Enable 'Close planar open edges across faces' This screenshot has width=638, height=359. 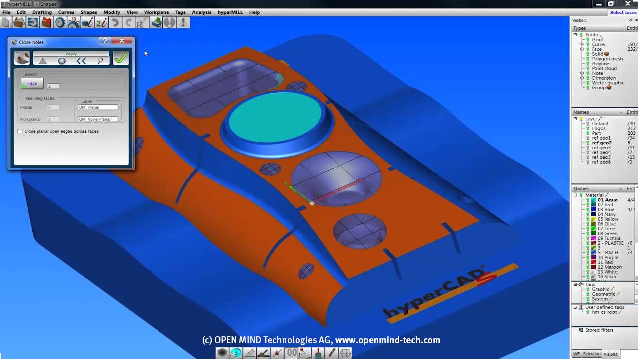(20, 131)
